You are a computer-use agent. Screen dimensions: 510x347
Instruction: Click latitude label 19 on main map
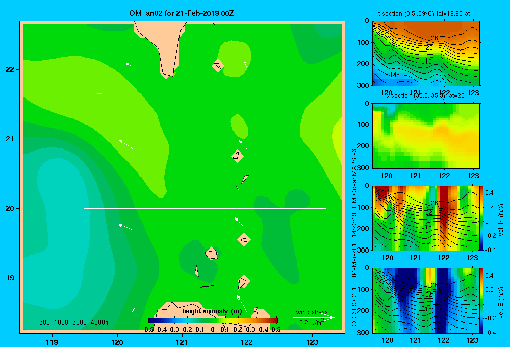(10, 278)
